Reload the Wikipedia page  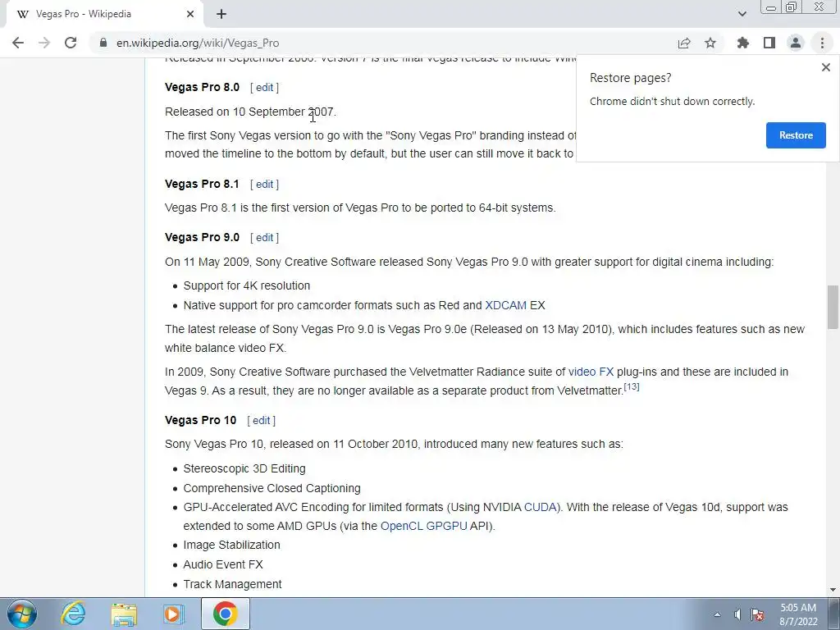click(x=71, y=43)
